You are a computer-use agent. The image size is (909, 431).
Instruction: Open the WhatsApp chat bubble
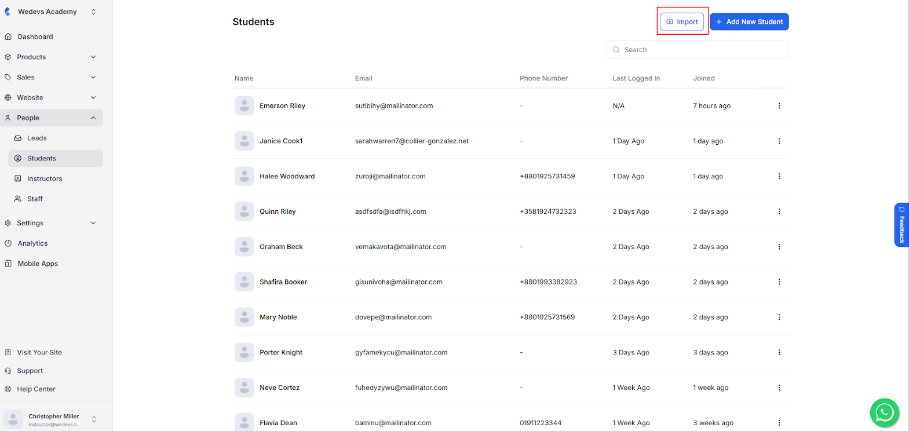click(884, 412)
